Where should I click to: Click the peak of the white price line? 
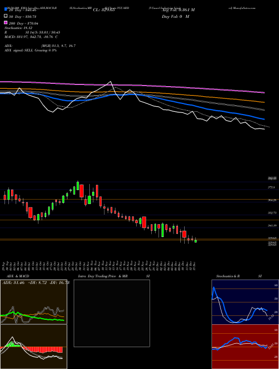tap(110, 82)
